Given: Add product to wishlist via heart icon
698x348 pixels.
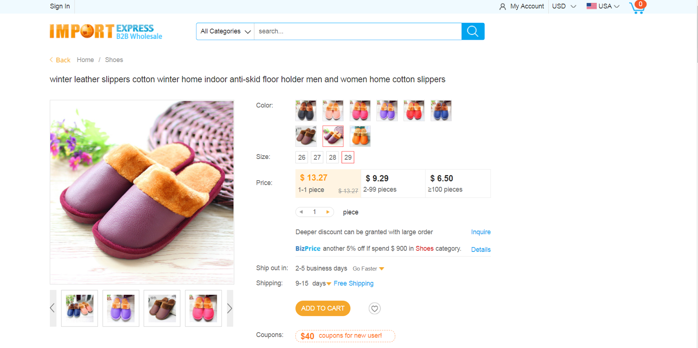Looking at the screenshot, I should [374, 308].
